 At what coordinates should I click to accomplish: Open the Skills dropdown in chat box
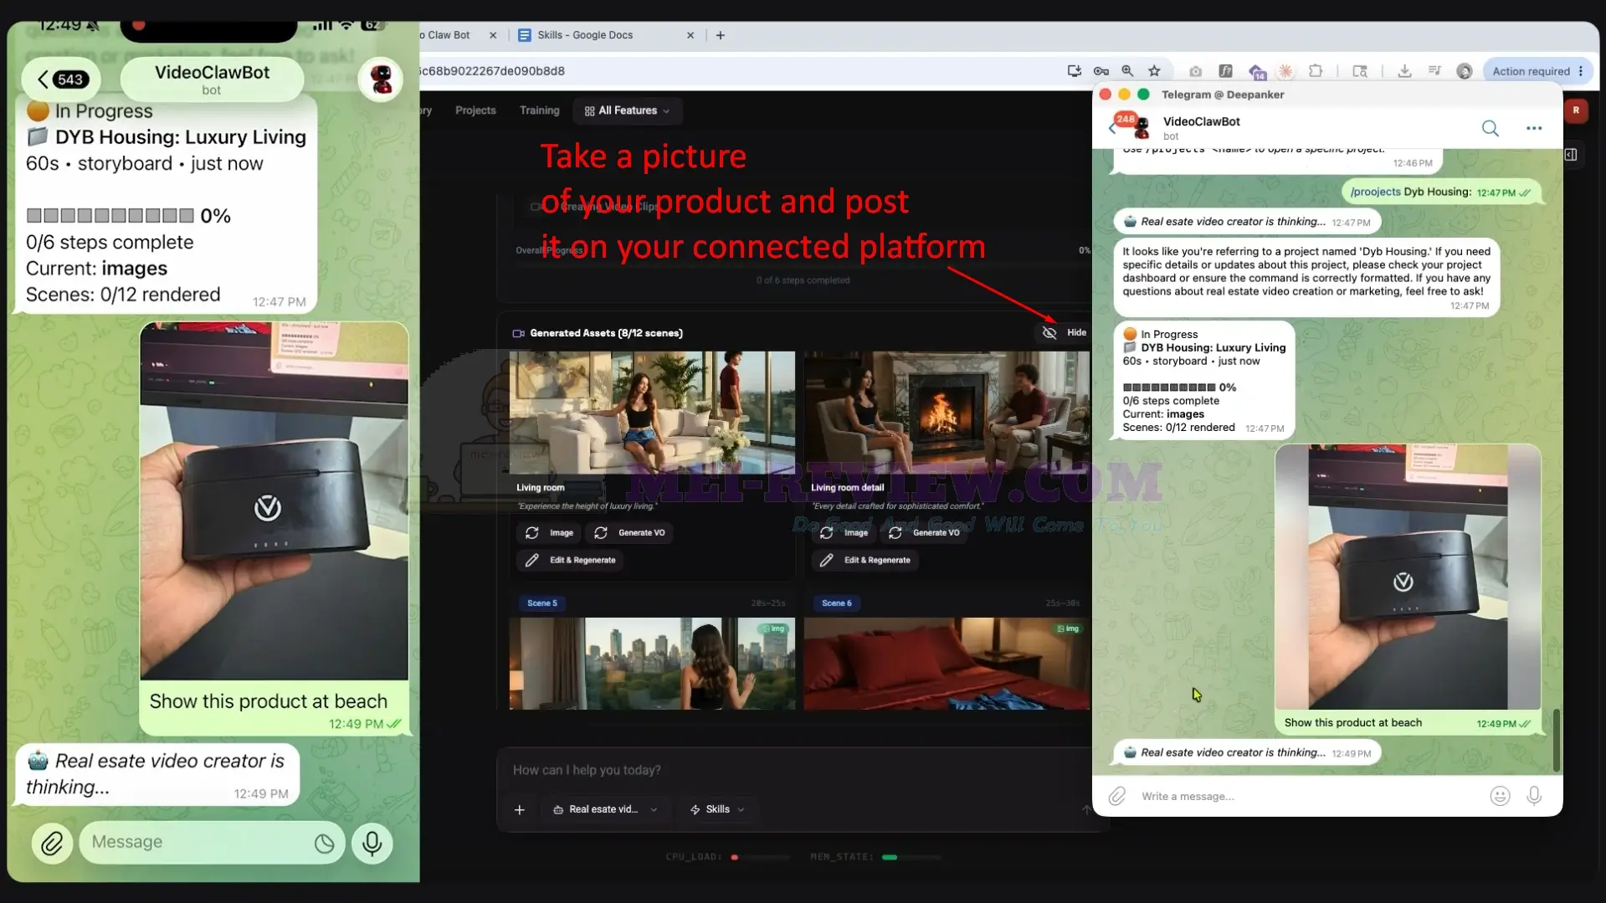[x=717, y=809]
